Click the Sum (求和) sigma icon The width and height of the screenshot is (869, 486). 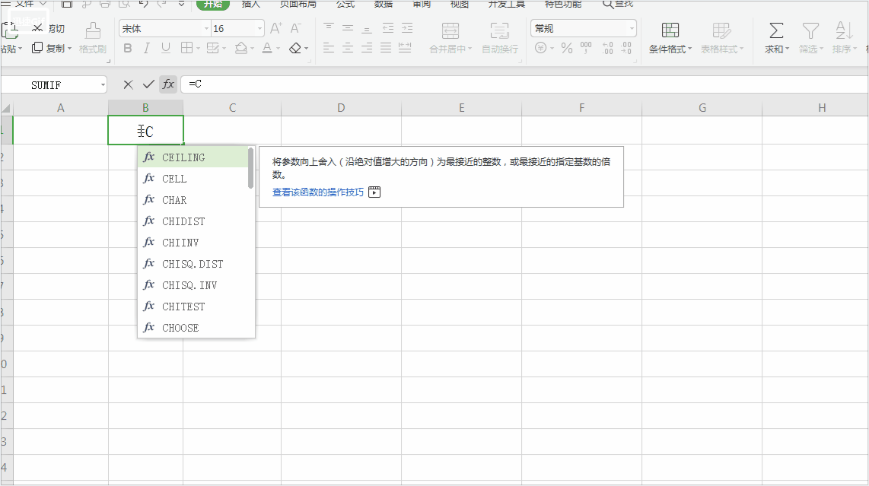point(776,30)
